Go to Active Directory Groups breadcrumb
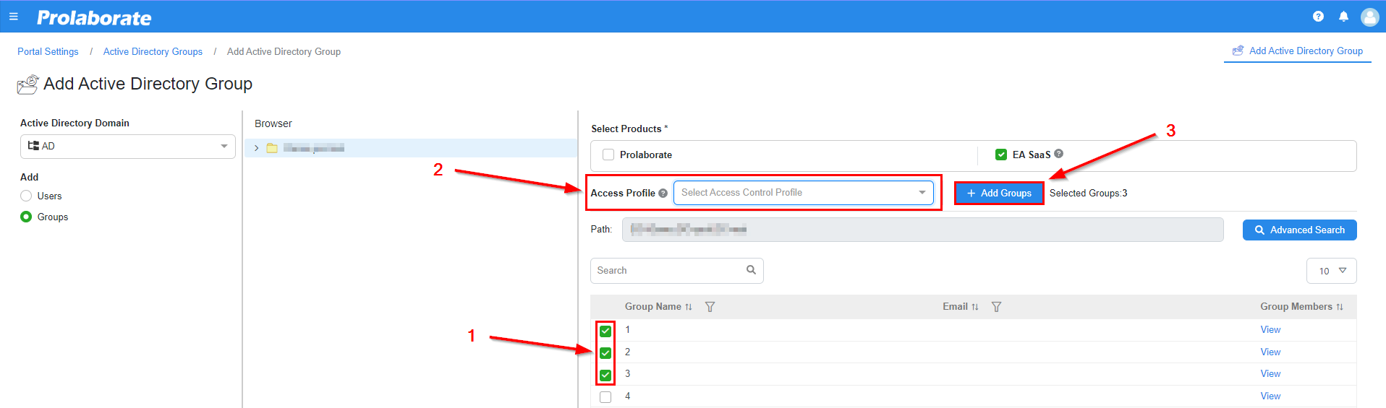 click(153, 51)
